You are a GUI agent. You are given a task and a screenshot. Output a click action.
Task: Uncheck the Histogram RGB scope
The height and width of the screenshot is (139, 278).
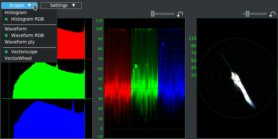[27, 19]
